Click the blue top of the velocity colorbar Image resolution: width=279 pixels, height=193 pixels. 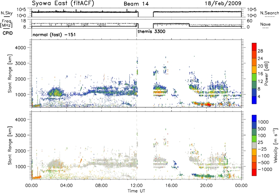click(x=254, y=118)
